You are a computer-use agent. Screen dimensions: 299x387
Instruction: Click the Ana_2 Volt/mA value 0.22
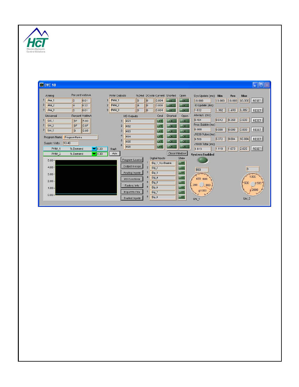[x=86, y=106]
